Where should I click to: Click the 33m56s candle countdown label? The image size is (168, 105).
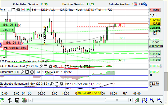155,28
